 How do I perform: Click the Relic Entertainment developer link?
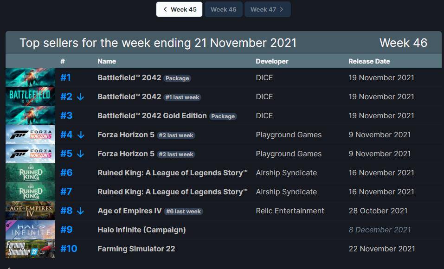pos(290,211)
